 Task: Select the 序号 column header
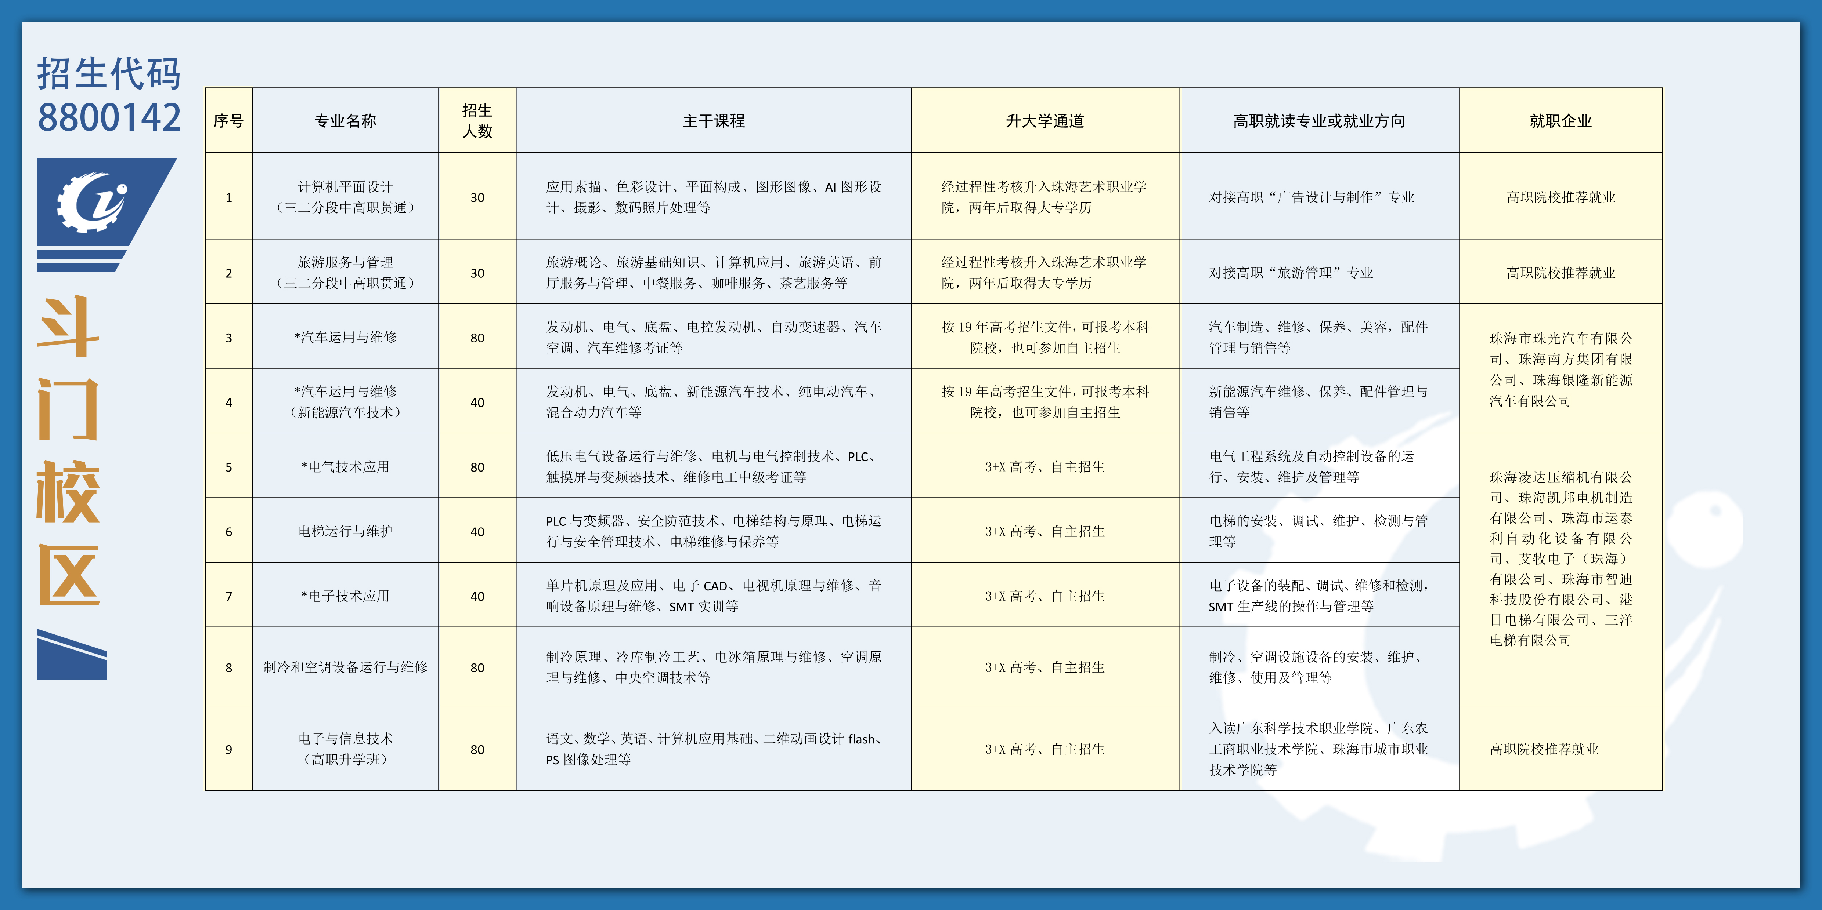coord(228,121)
